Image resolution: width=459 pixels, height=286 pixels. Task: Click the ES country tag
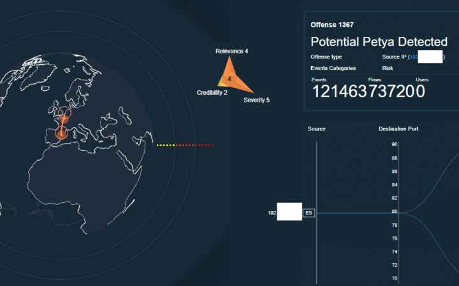309,213
